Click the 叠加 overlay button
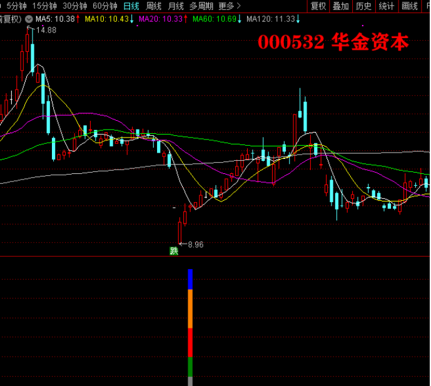 coord(341,6)
